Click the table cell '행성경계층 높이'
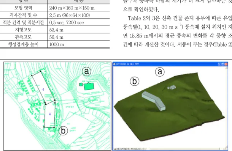The width and height of the screenshot is (232, 151). click(23, 44)
